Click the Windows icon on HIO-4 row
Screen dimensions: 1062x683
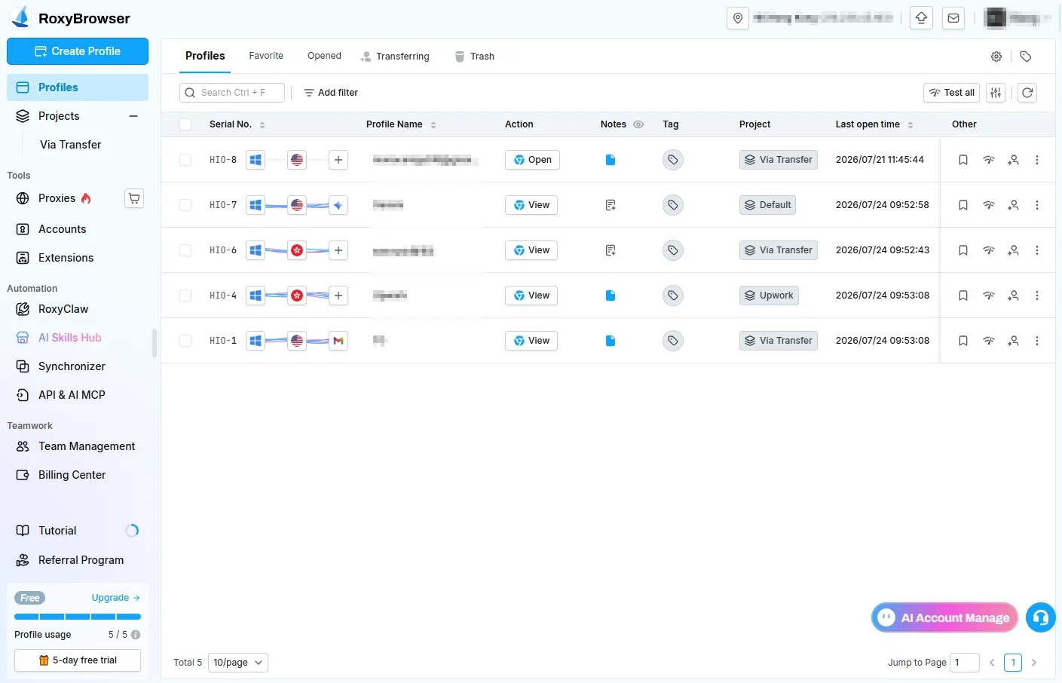tap(256, 296)
